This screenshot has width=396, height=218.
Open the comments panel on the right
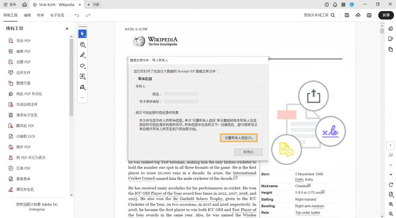coord(390,28)
